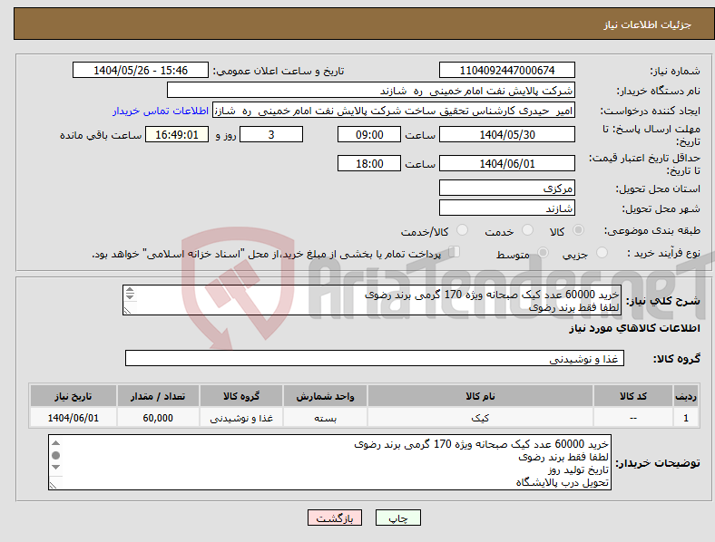The width and height of the screenshot is (715, 542).
Task: Click the ردیف column header
Action: 686,396
